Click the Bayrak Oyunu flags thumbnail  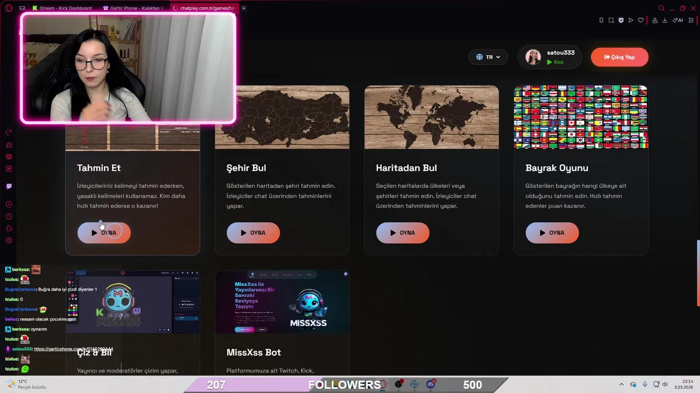click(x=581, y=117)
